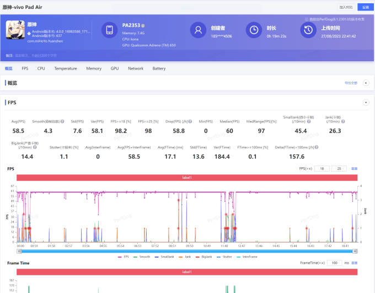Collapse the overview section arrow
The image size is (375, 293).
click(366, 83)
